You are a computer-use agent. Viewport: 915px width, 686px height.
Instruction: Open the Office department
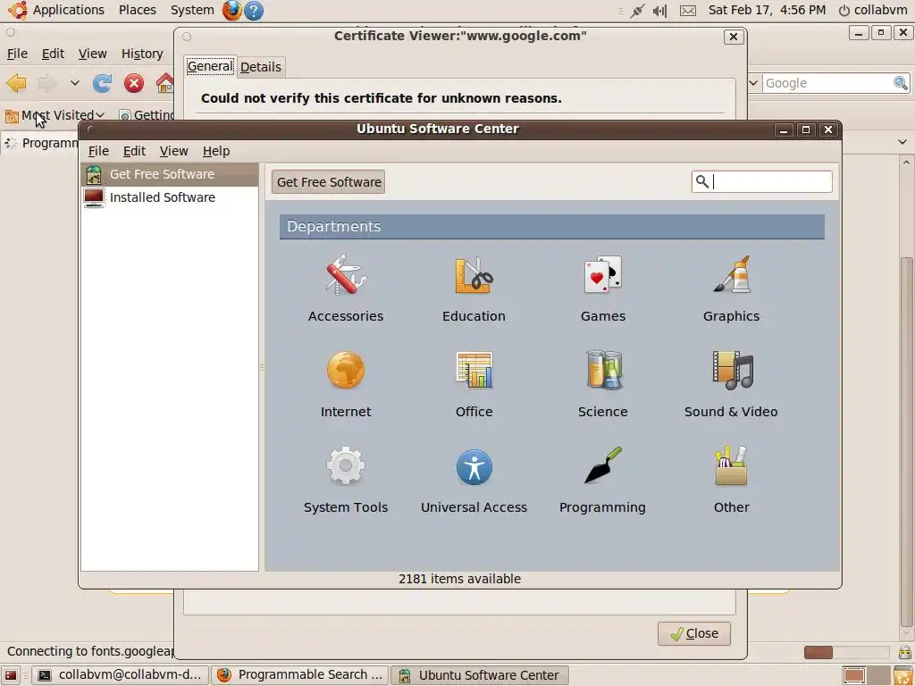click(x=474, y=384)
